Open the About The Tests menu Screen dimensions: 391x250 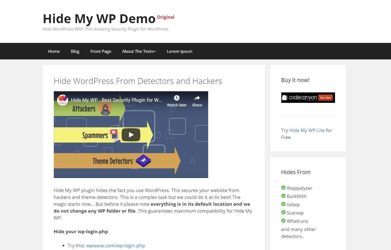tap(138, 51)
